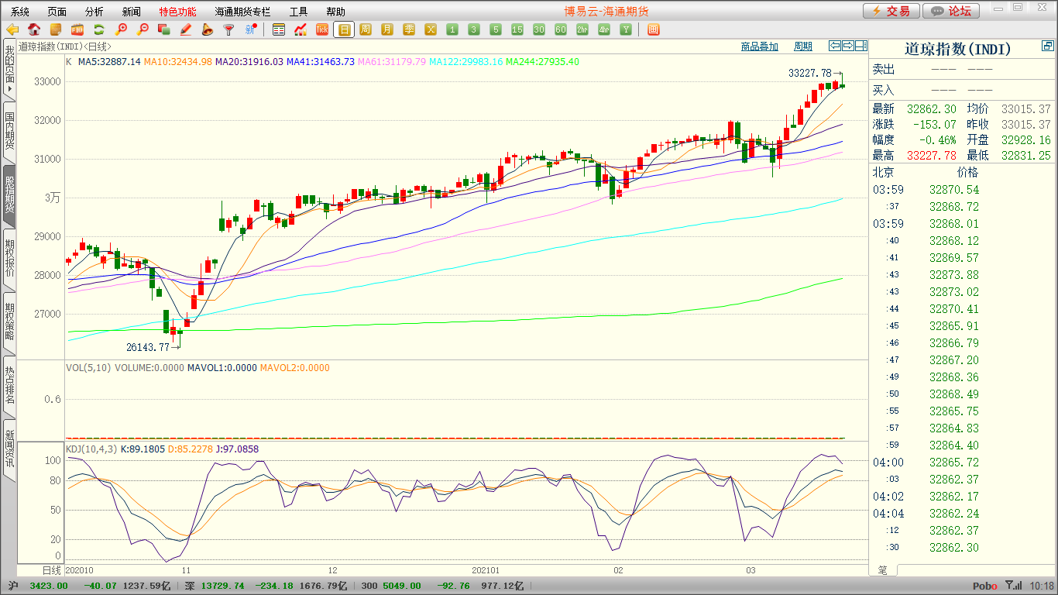Switch to the 新闻资讯 side tab

click(x=9, y=449)
